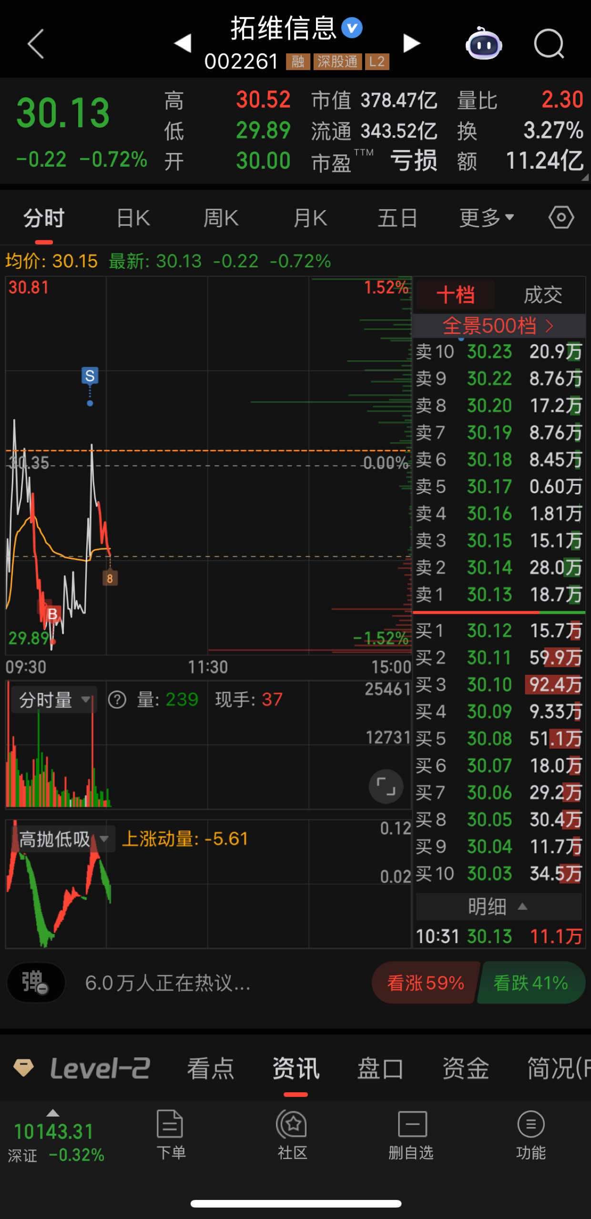The image size is (591, 1219).
Task: Open chart settings hexagon icon
Action: [x=561, y=218]
